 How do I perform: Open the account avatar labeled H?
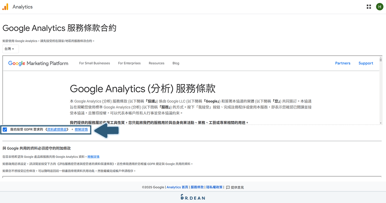(379, 7)
